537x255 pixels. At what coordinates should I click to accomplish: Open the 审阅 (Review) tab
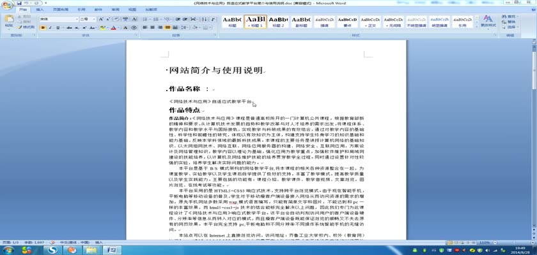pyautogui.click(x=116, y=10)
